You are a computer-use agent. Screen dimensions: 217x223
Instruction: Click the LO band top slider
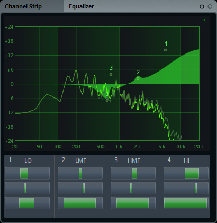(28, 173)
